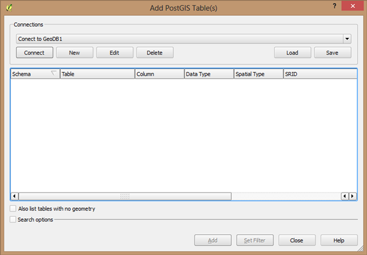Image resolution: width=367 pixels, height=255 pixels.
Task: Click the Close button
Action: [297, 240]
